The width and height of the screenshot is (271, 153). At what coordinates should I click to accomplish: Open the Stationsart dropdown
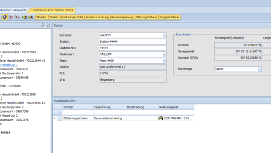164,54
